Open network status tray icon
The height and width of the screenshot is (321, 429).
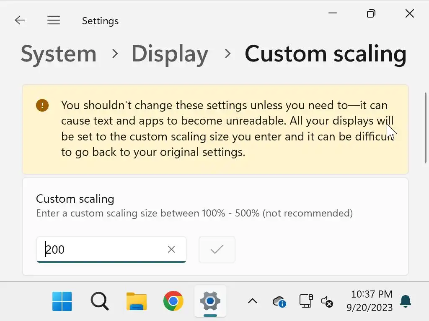tap(305, 301)
